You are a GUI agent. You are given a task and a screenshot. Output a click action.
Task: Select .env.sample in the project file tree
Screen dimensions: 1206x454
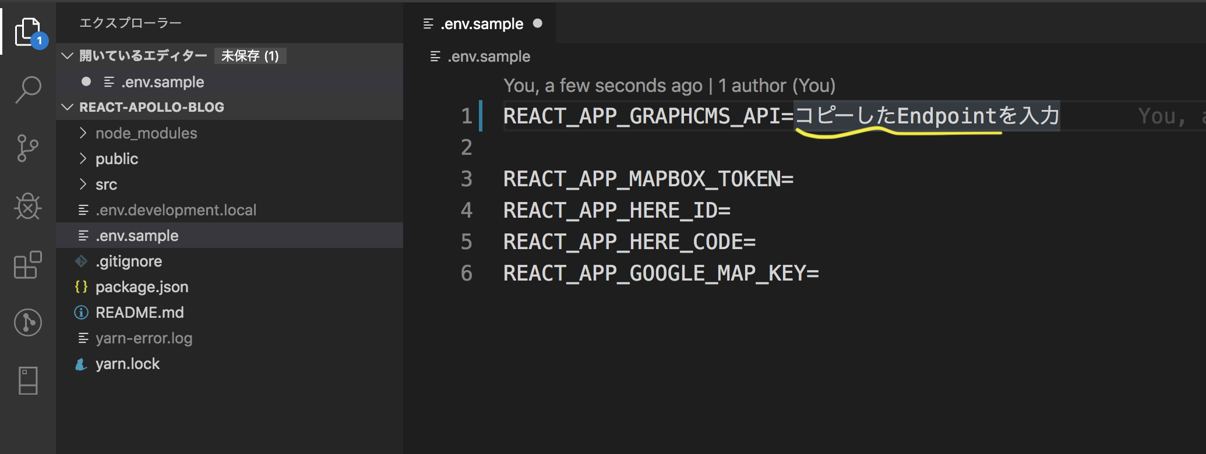(230, 236)
